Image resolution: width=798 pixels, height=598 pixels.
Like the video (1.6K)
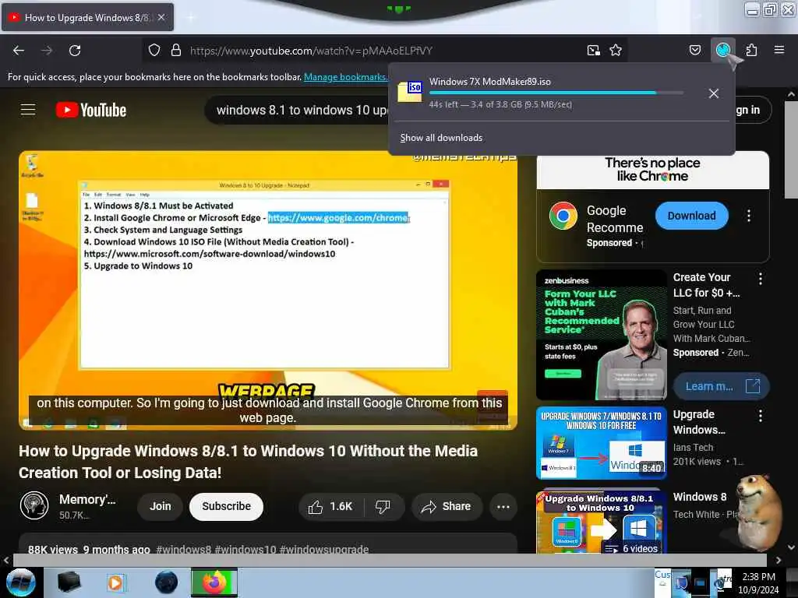(330, 506)
